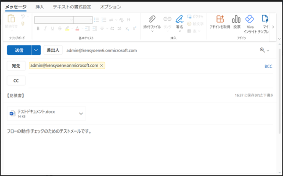Image resolution: width=283 pixels, height=176 pixels.
Task: Click the 差出人 (From) button
Action: pos(53,50)
